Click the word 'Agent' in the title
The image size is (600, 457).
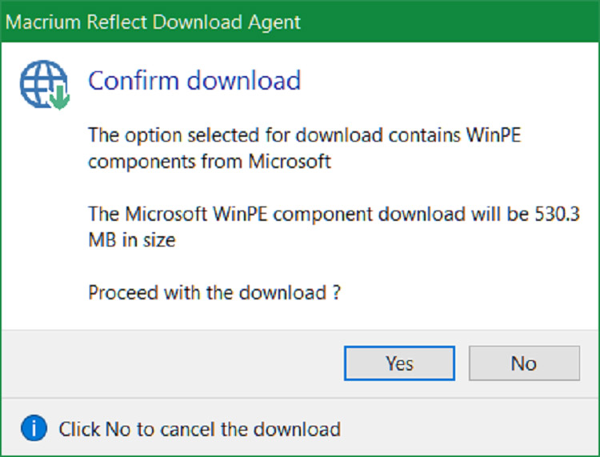(272, 22)
